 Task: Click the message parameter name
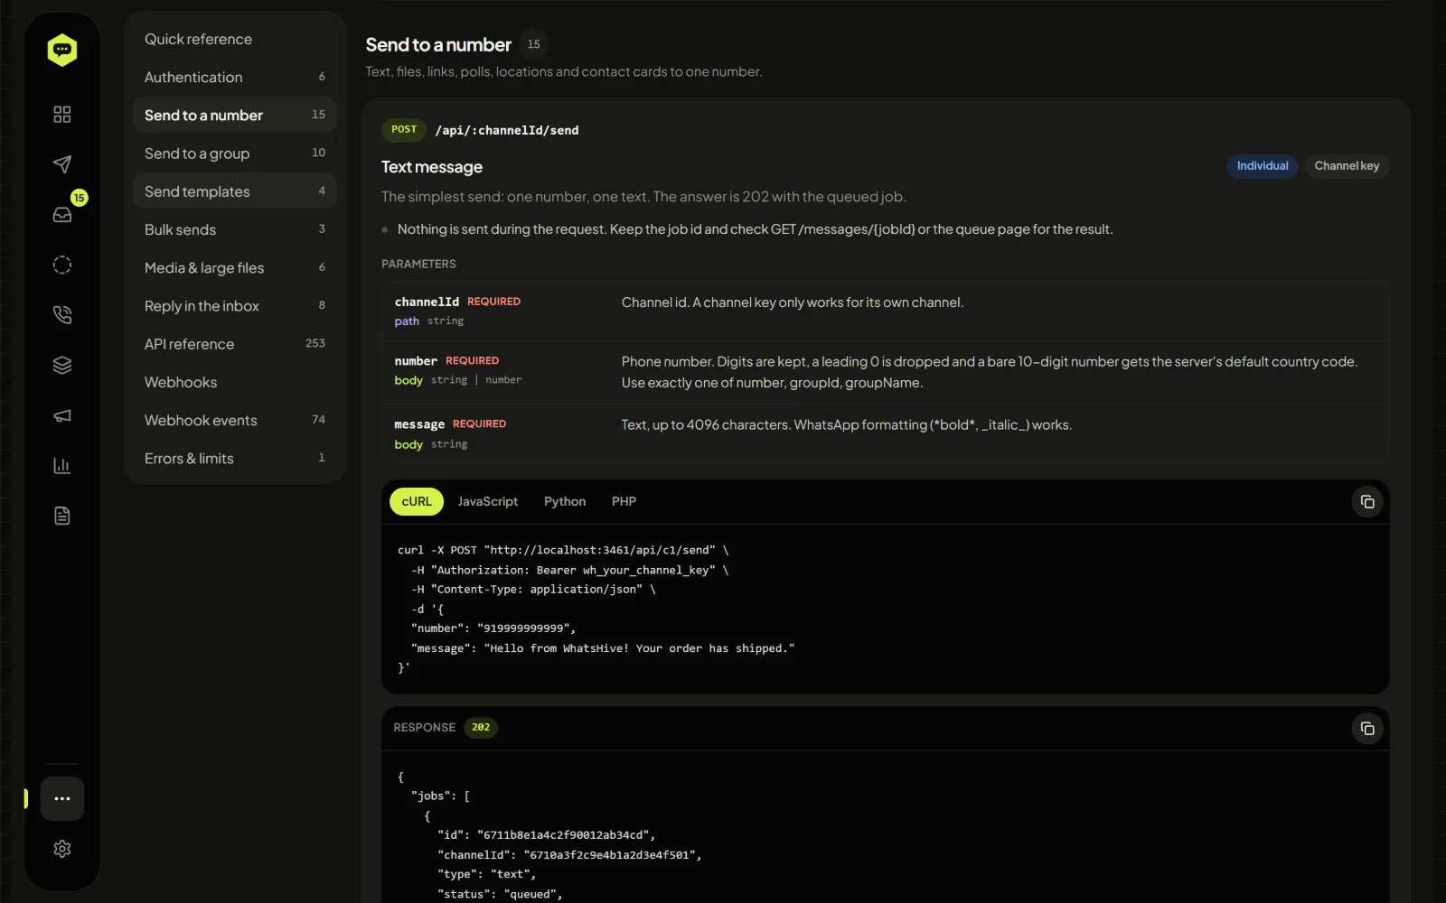coord(419,424)
